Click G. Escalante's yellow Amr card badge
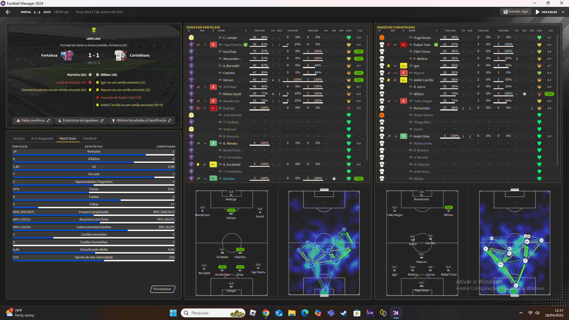The image size is (569, 320). click(213, 164)
